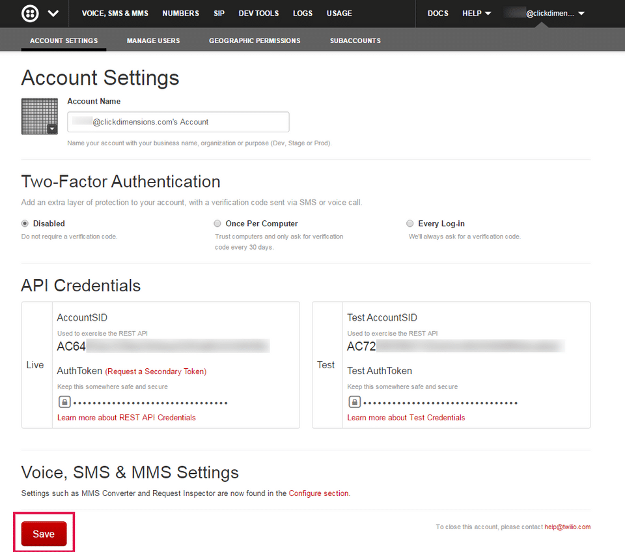The width and height of the screenshot is (625, 552).
Task: Click Request a Secondary Token link
Action: coord(156,371)
